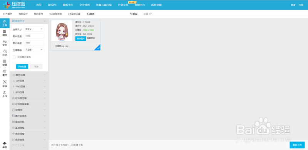This screenshot has height=150, width=308.
Task: Click the 重新上传 button
Action: tap(297, 145)
